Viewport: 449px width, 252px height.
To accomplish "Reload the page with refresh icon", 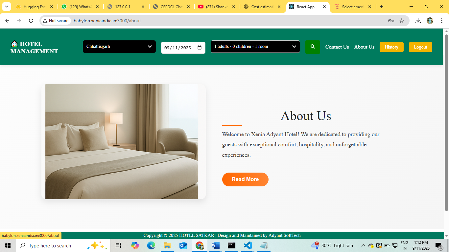I will [31, 21].
